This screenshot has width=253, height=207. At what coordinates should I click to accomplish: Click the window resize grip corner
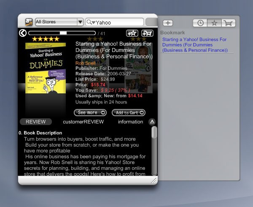pyautogui.click(x=153, y=180)
